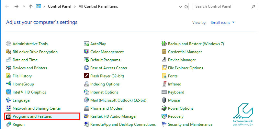The image size is (259, 129).
Task: Open the Recovery link
Action: coord(176,116)
